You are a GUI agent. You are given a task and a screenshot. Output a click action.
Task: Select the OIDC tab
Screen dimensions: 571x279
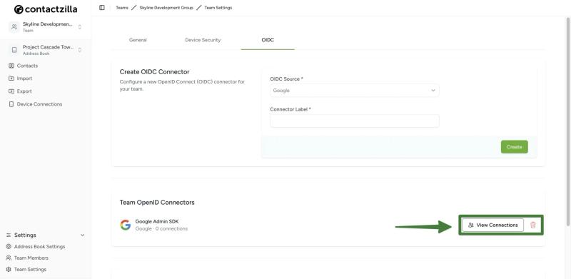pyautogui.click(x=268, y=40)
